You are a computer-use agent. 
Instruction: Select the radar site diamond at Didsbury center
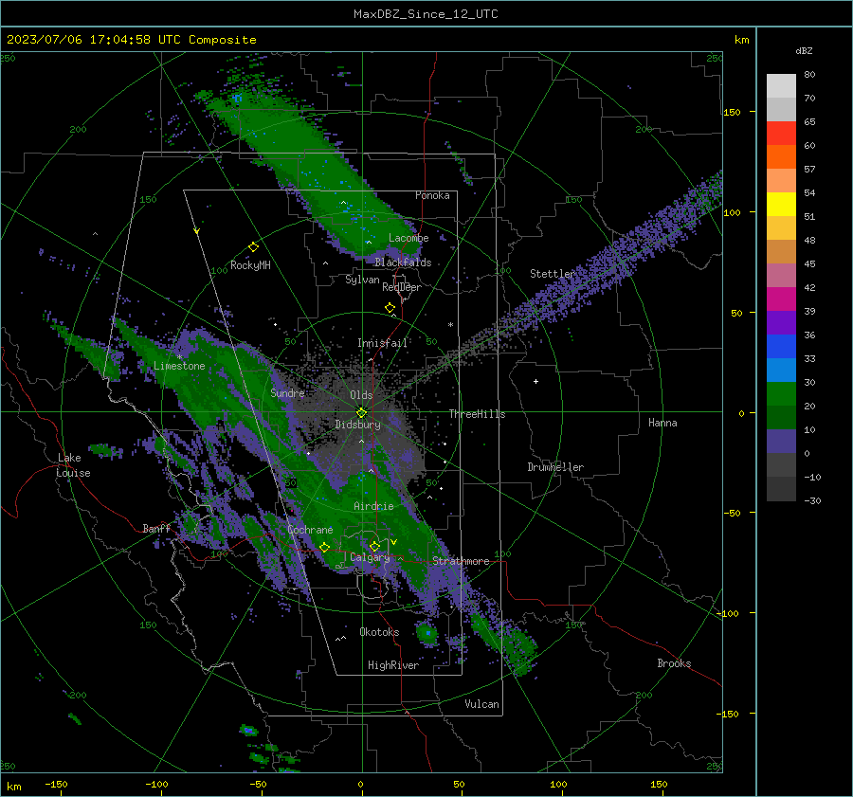[361, 412]
